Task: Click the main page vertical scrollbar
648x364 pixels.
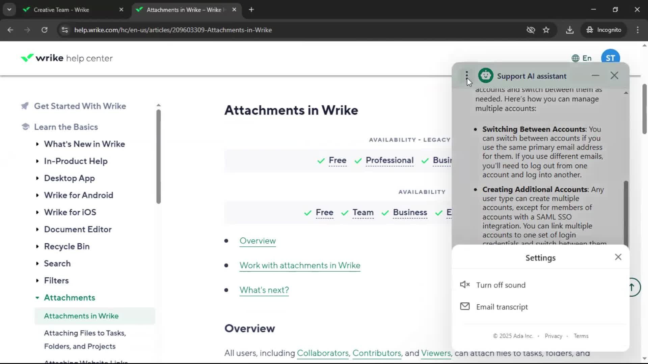Action: coord(644,109)
